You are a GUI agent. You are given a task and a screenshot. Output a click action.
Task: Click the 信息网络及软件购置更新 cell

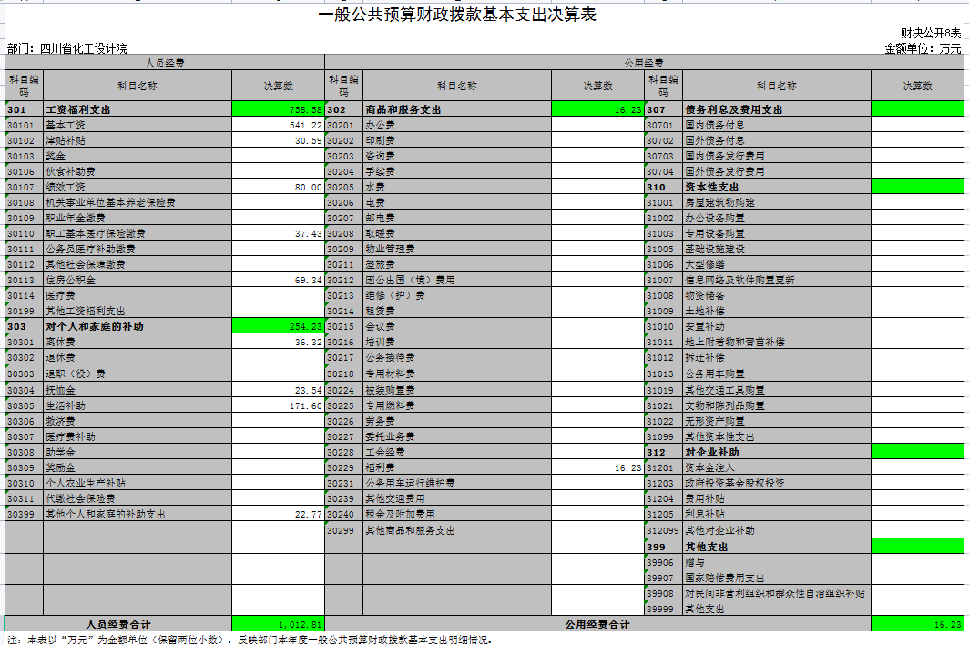777,280
